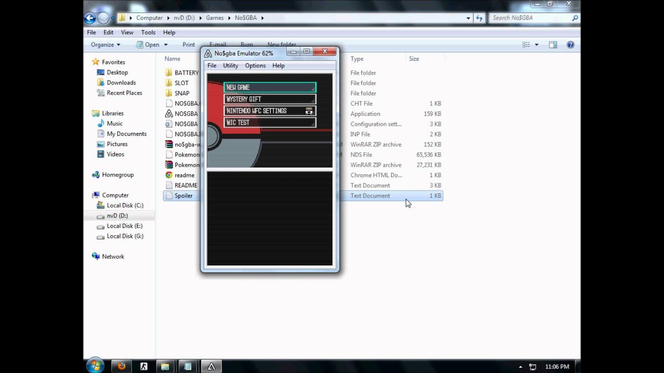This screenshot has width=664, height=373.
Task: Open Windows Explorer taskbar icon
Action: pos(165,366)
